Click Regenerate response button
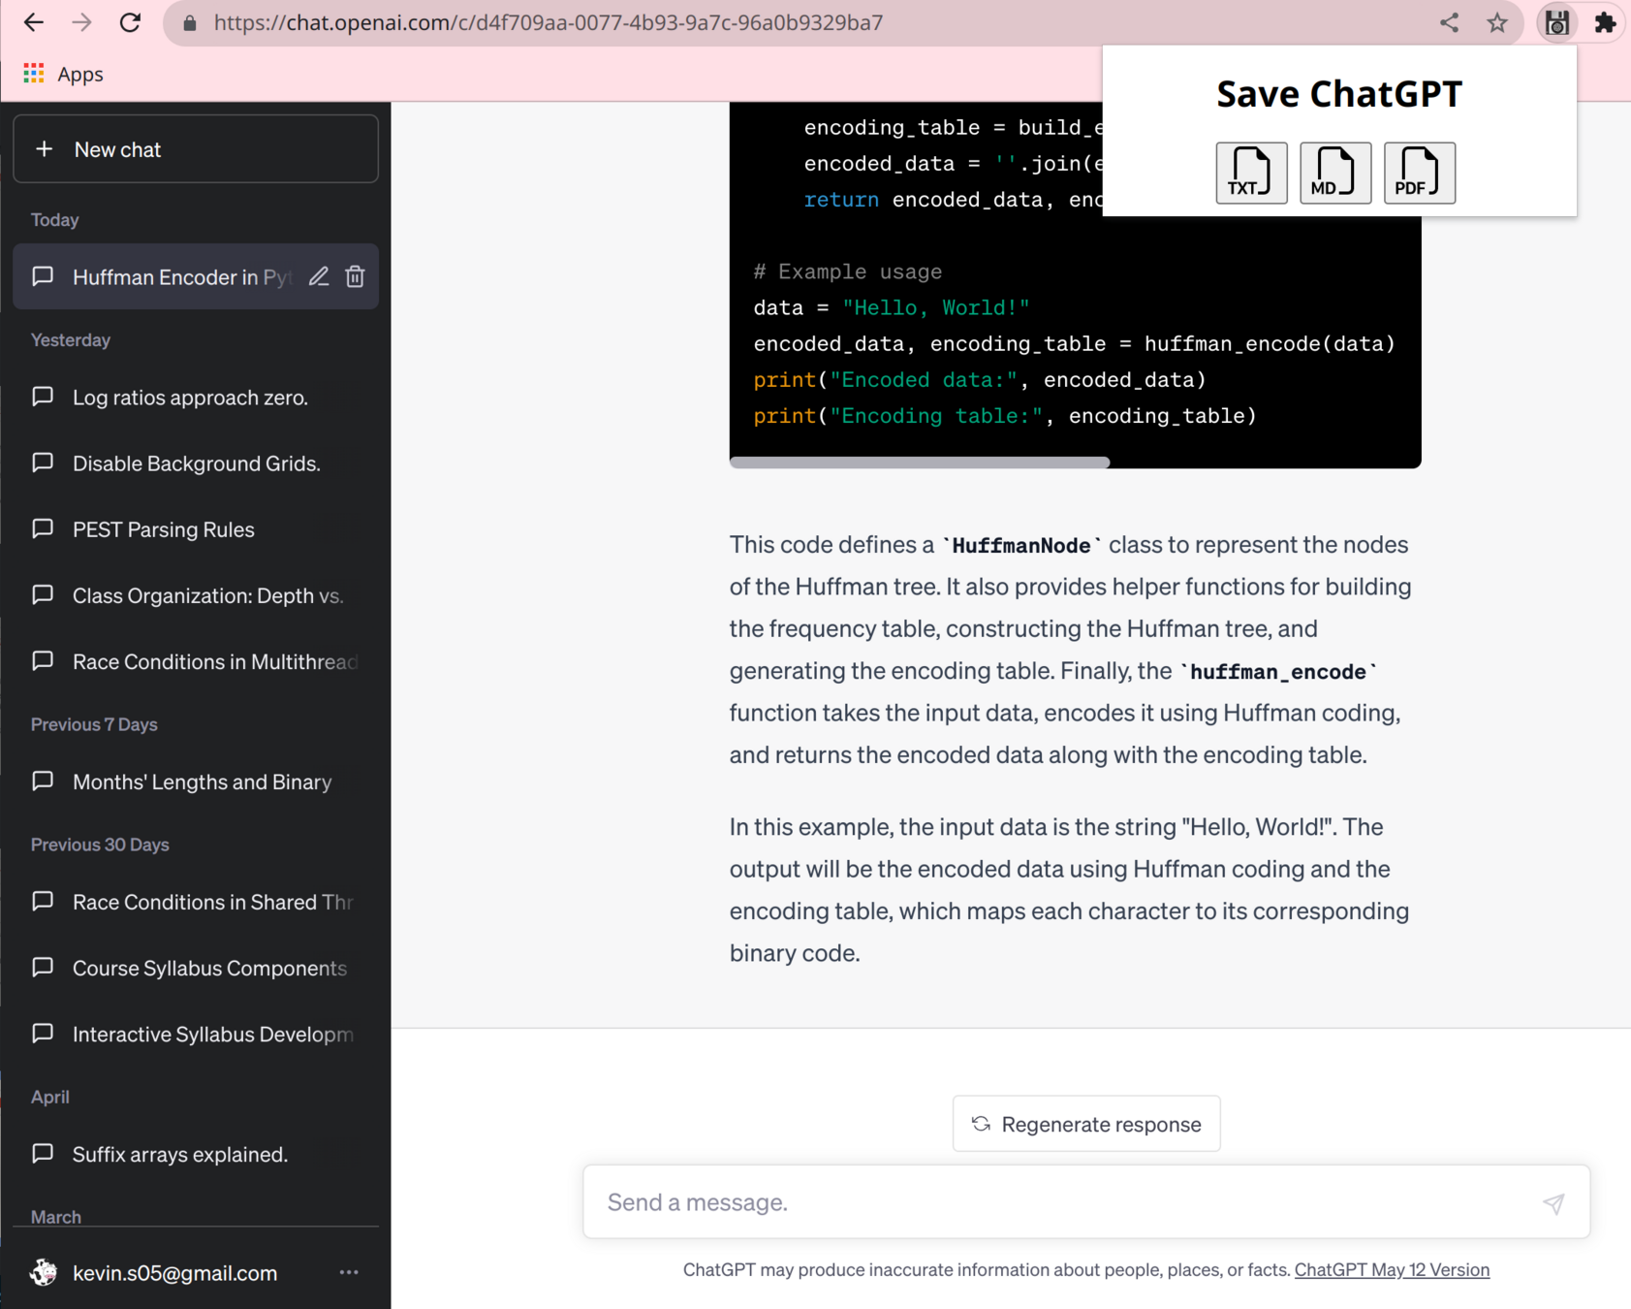 tap(1086, 1124)
